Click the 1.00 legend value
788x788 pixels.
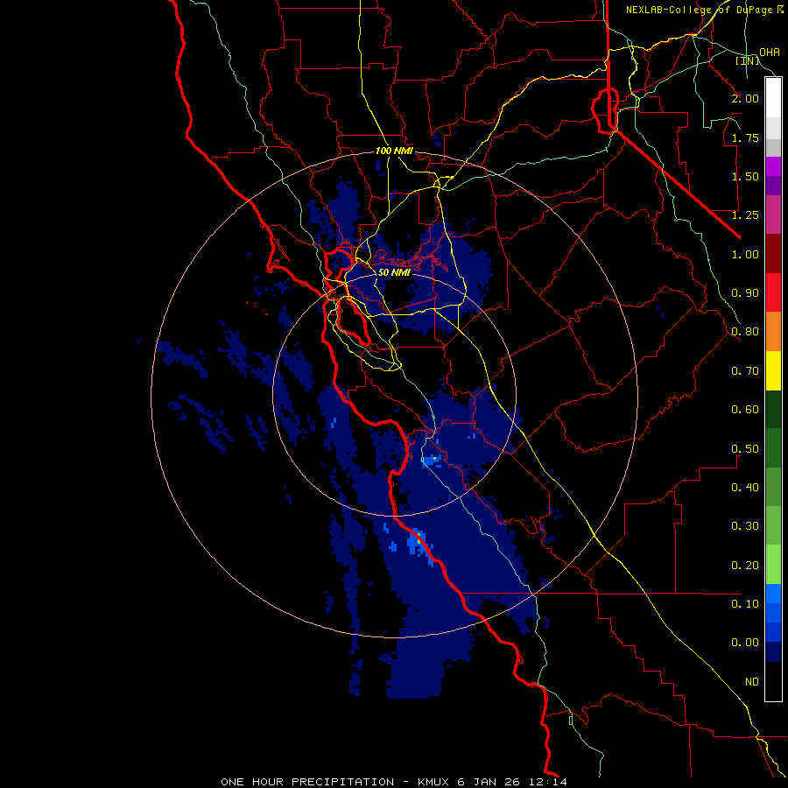(745, 254)
